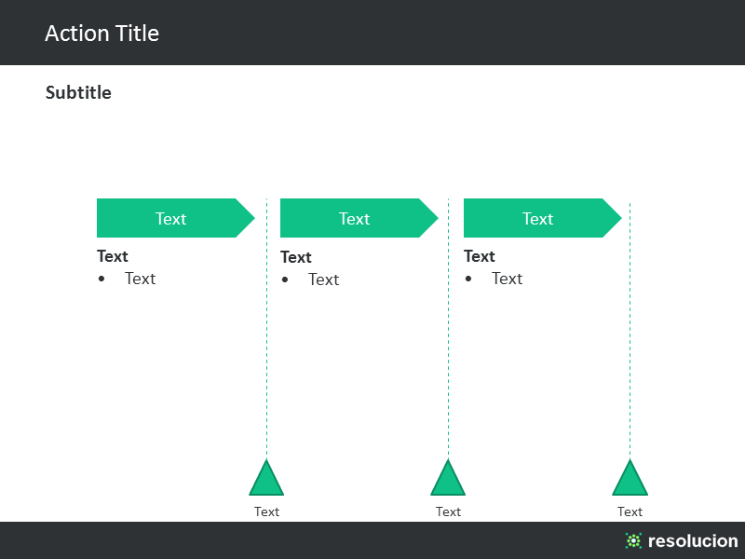Select bold Text heading under second arrow
This screenshot has height=559, width=745.
click(x=296, y=257)
